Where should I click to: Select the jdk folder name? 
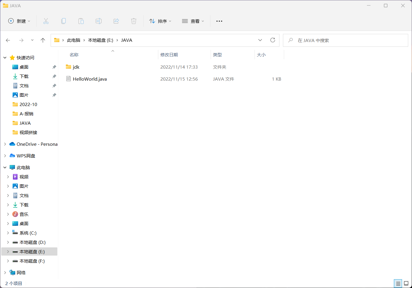tap(76, 67)
